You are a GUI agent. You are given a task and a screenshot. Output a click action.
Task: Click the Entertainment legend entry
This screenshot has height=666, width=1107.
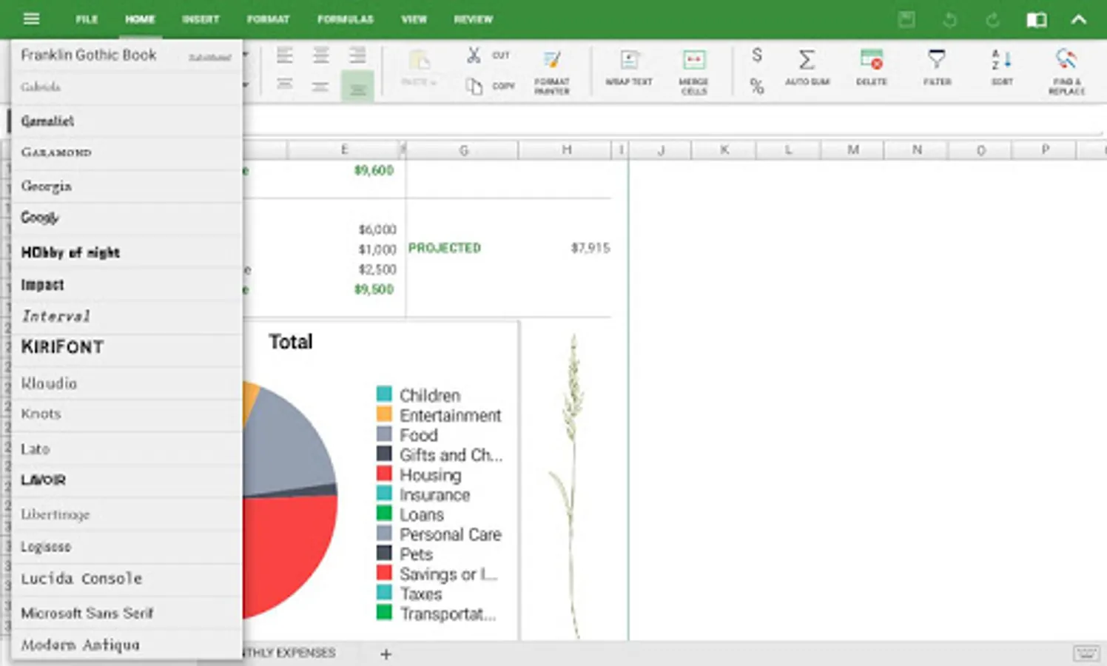(x=439, y=415)
